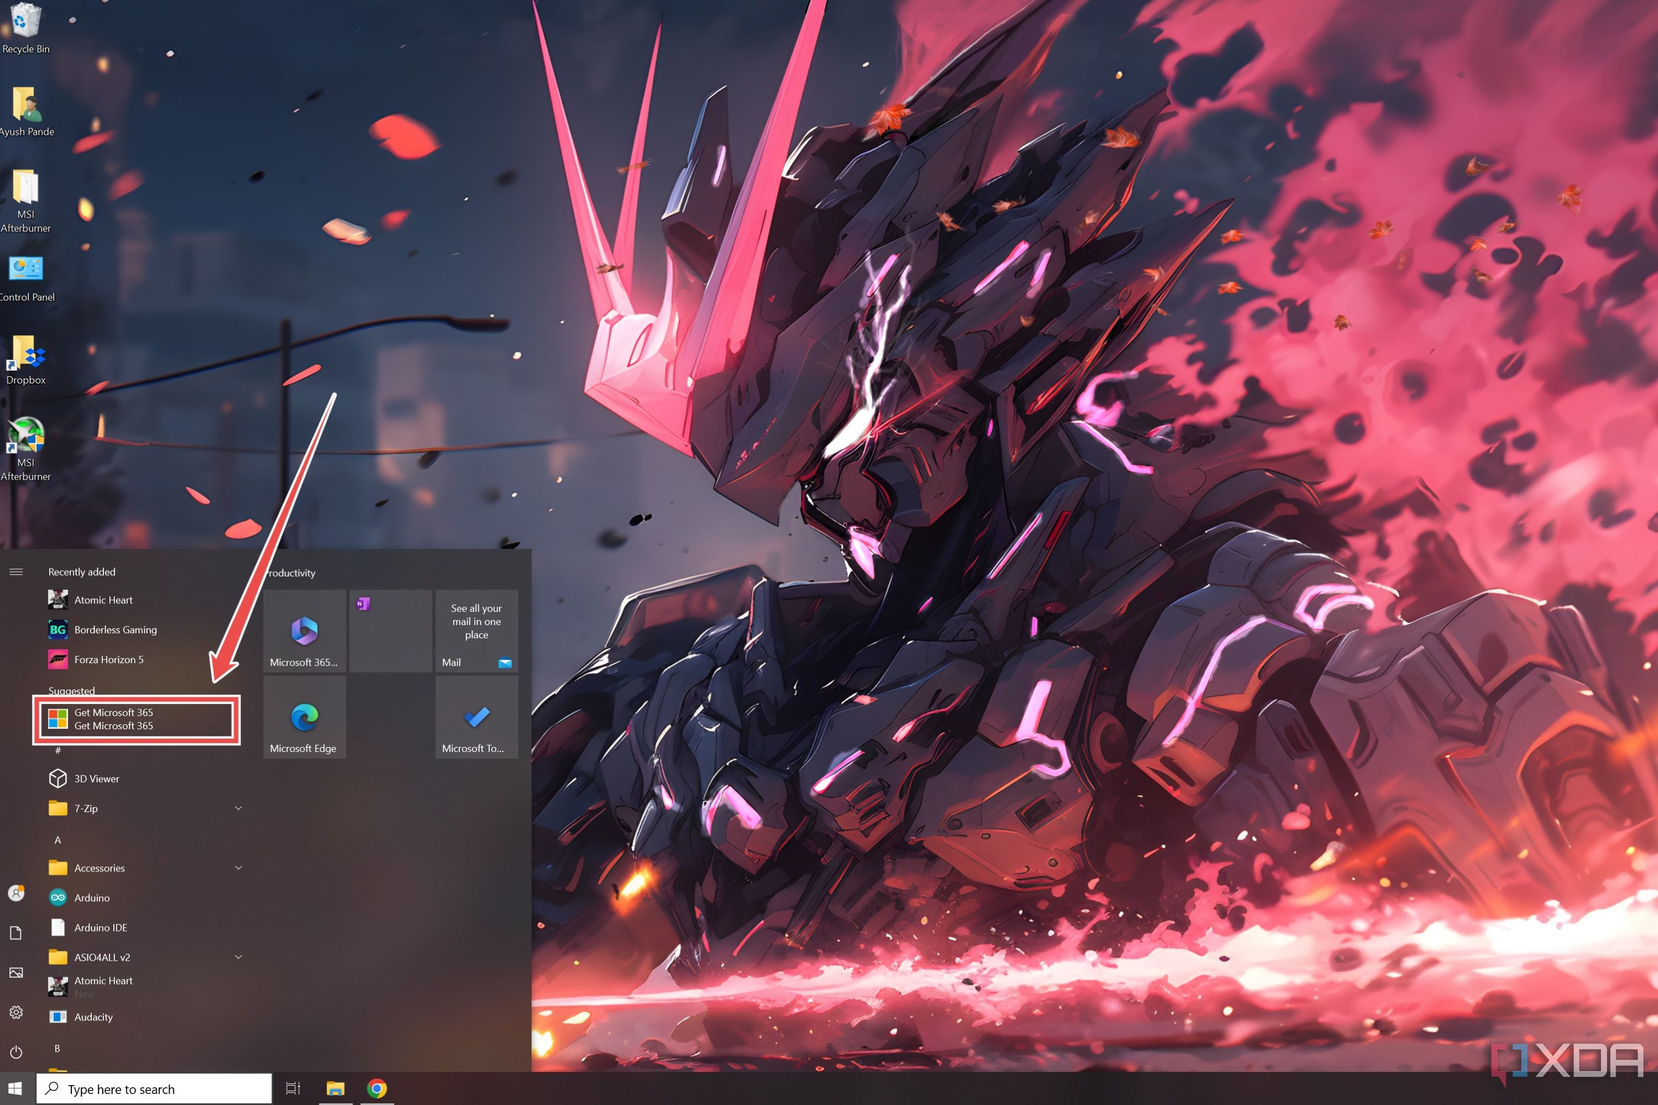The height and width of the screenshot is (1105, 1658).
Task: Open the Microsoft To Do tile
Action: 476,717
